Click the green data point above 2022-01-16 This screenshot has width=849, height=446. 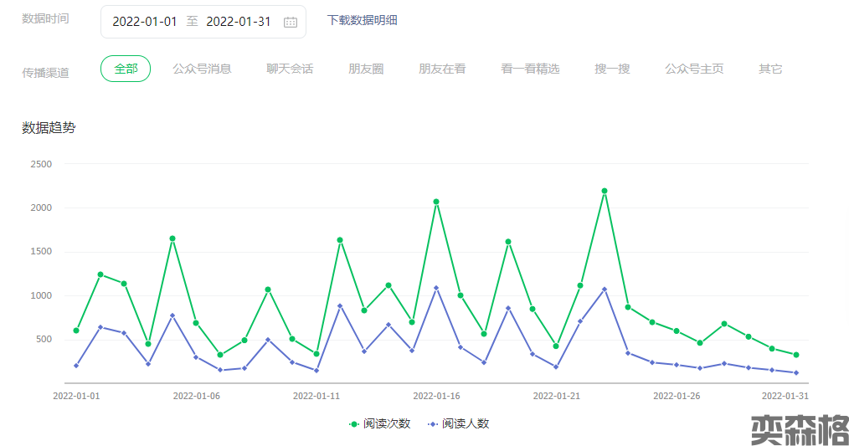tap(436, 202)
